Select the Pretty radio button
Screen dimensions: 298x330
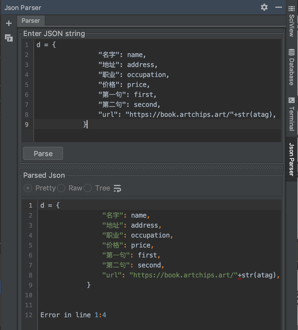(x=28, y=188)
